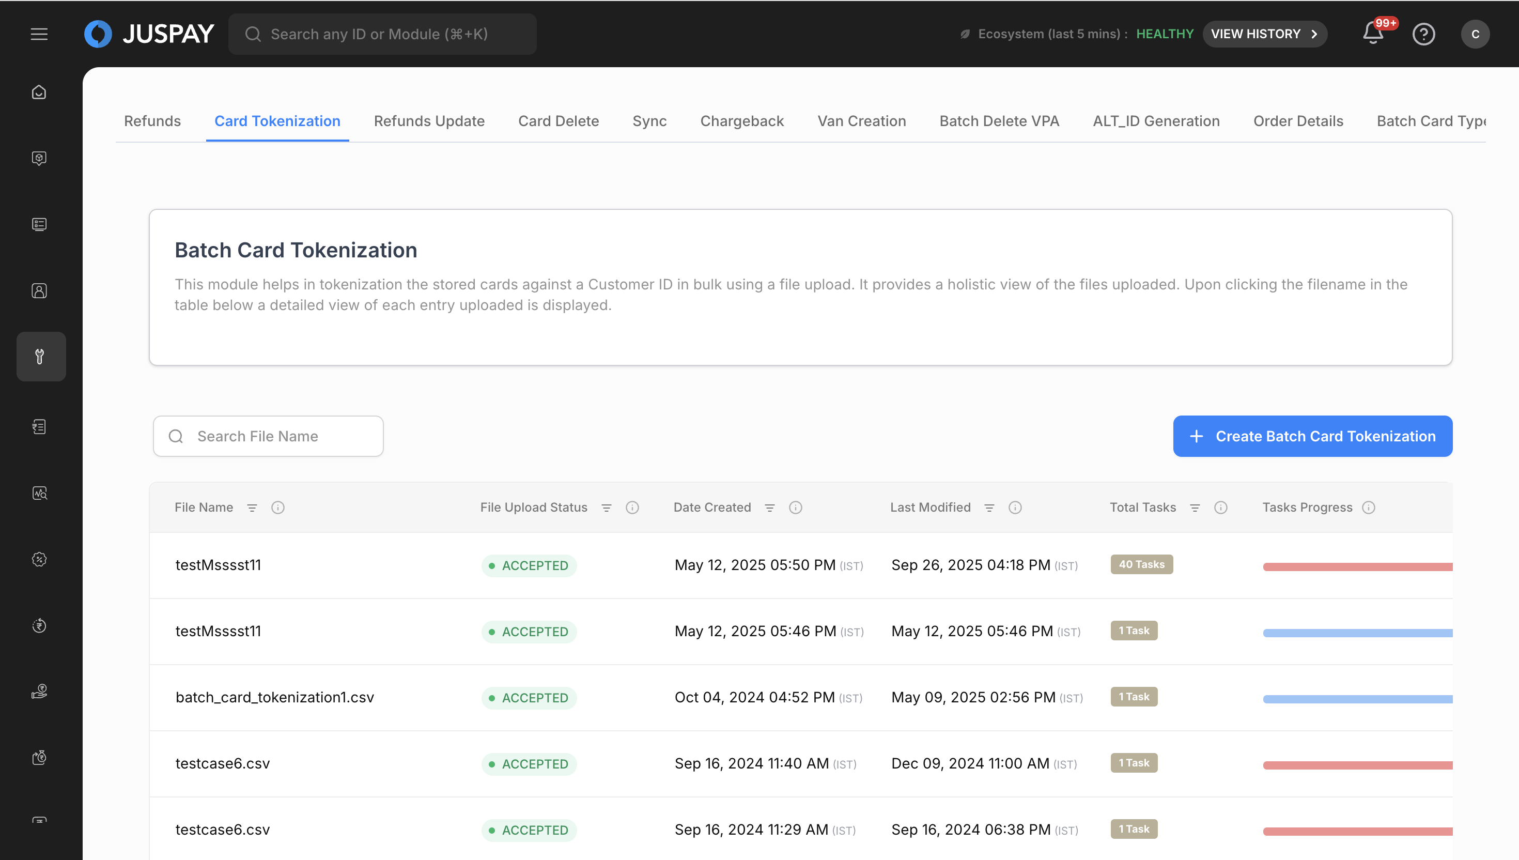Viewport: 1519px width, 860px height.
Task: Select the wrench operations sidebar icon
Action: [40, 356]
